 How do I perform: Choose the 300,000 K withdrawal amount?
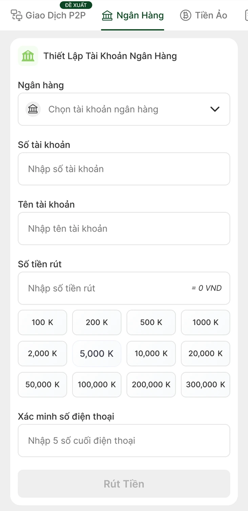coord(206,385)
